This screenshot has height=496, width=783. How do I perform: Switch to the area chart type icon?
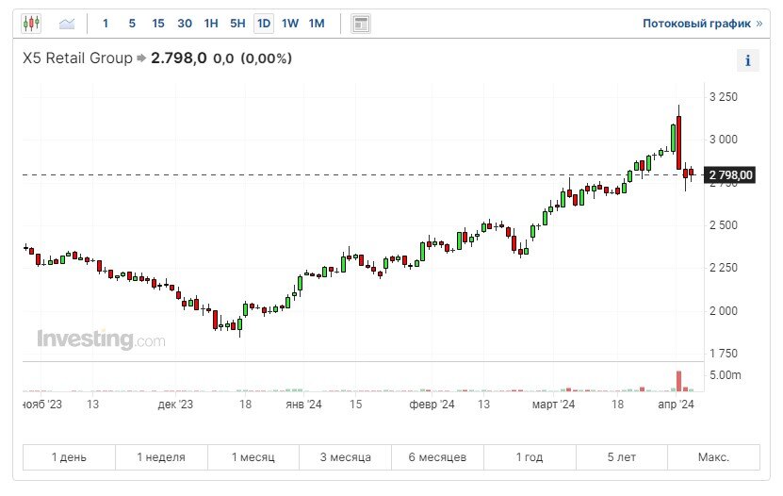[66, 24]
